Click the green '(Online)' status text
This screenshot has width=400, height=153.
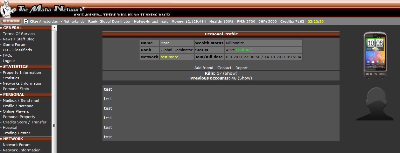pos(244,50)
